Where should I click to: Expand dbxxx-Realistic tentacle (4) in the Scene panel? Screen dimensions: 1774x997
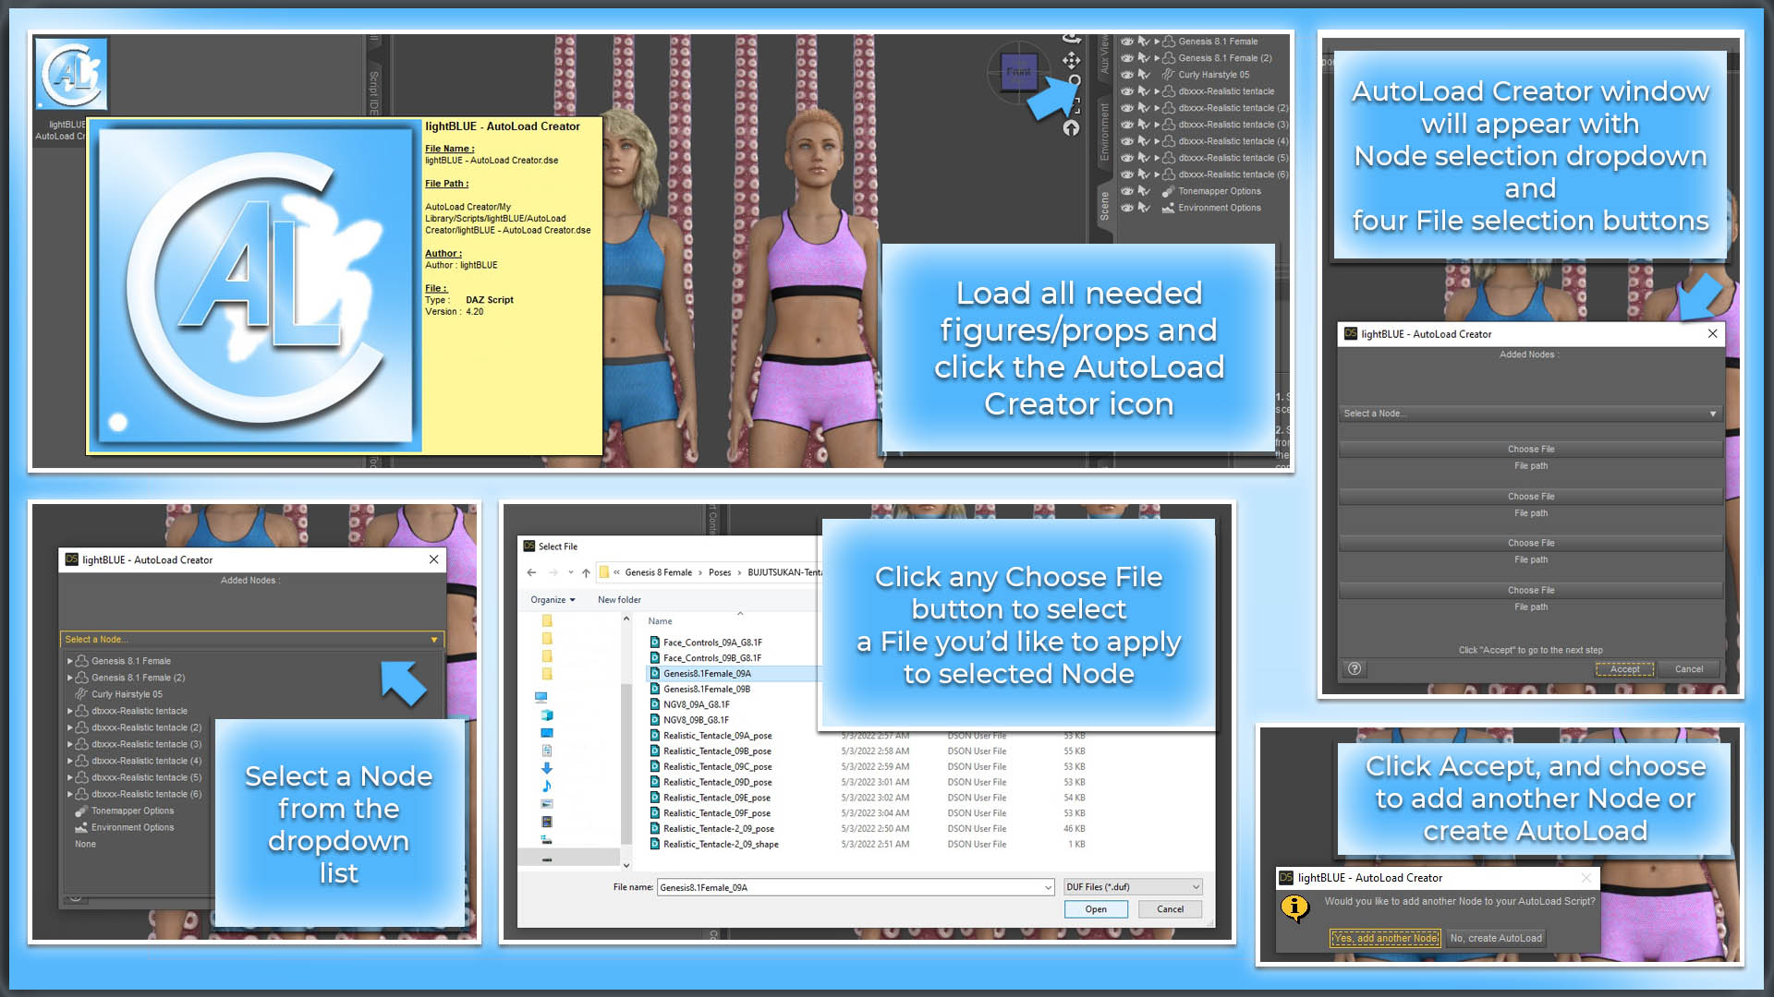[x=1157, y=141]
